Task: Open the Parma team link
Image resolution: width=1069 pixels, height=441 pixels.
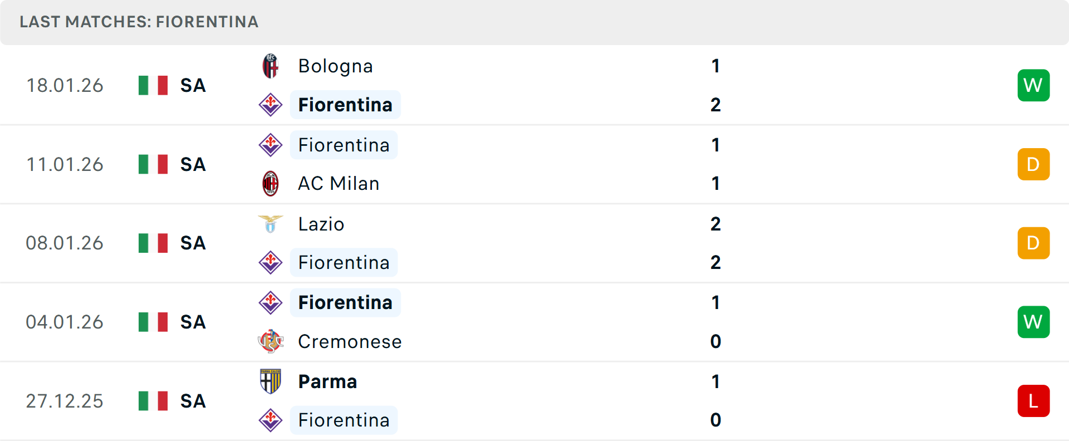Action: point(327,381)
